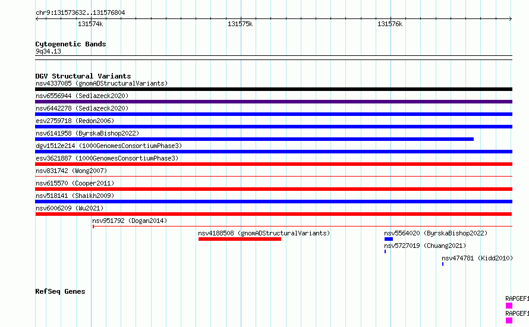Click the nsv4188508 gnomAD red bar
The height and width of the screenshot is (327, 529).
pyautogui.click(x=240, y=239)
